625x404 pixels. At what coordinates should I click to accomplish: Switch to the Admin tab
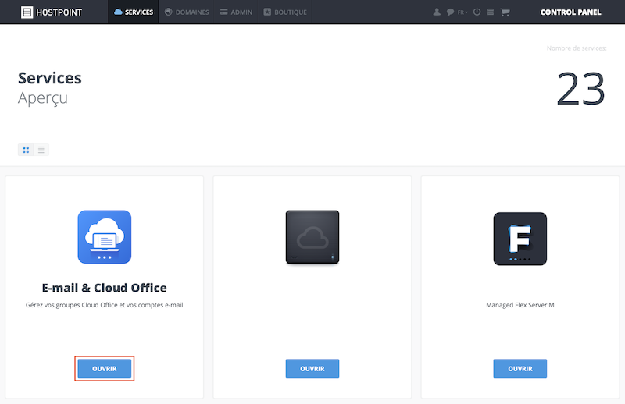(236, 12)
